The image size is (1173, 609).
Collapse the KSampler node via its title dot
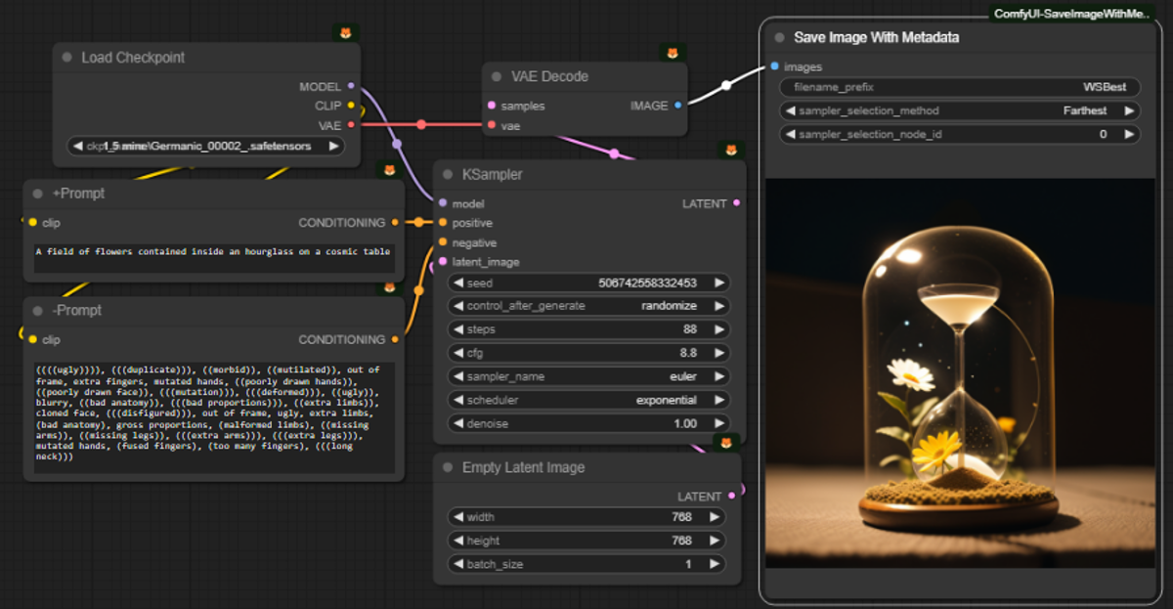pos(448,174)
